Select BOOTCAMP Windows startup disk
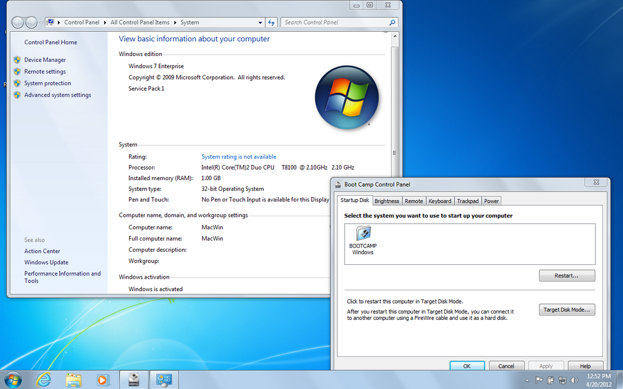The width and height of the screenshot is (623, 389). (363, 240)
